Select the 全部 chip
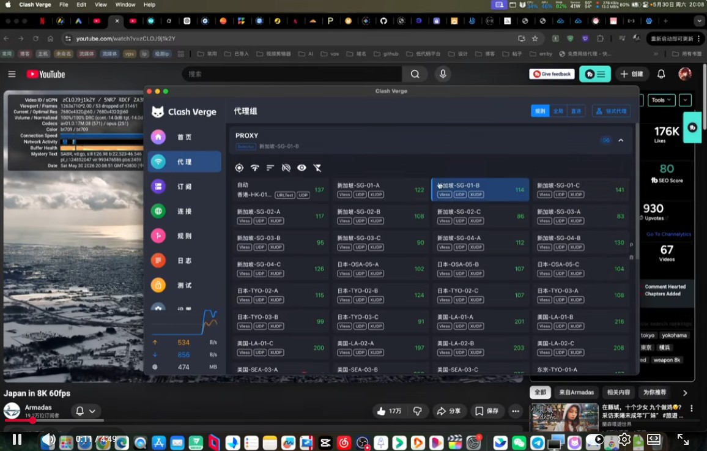The image size is (707, 451). coord(540,392)
